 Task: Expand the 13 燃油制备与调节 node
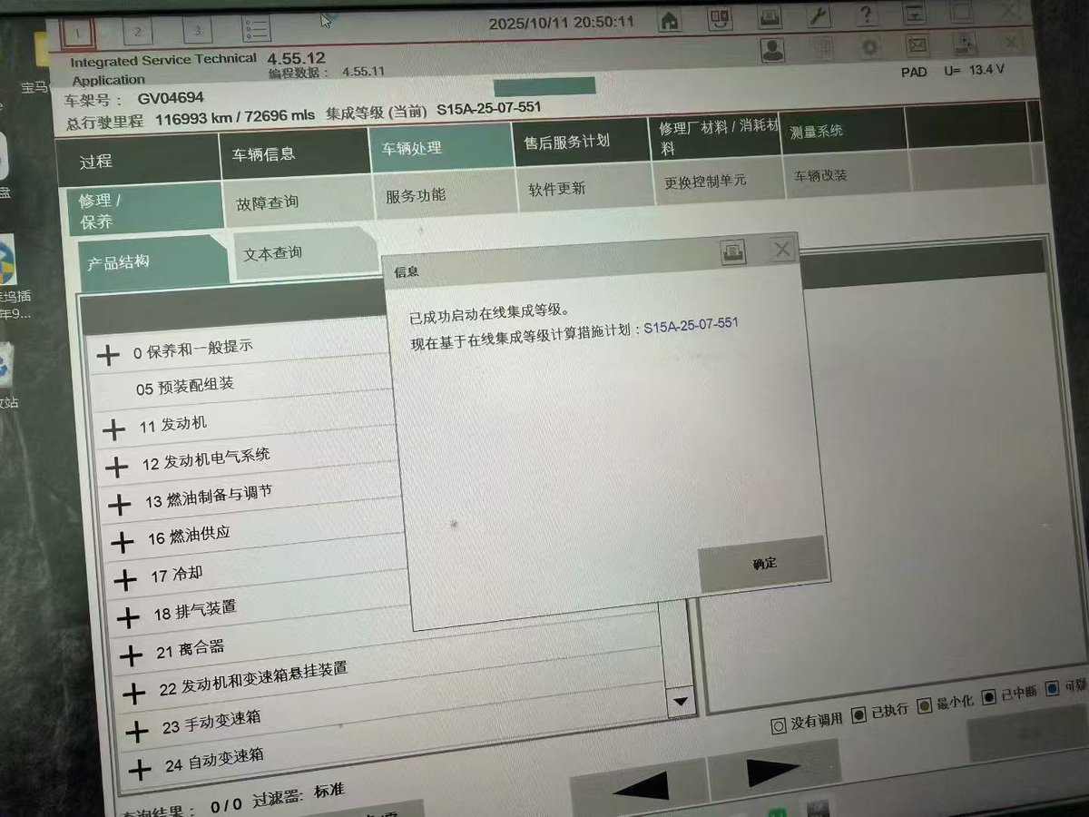click(120, 504)
